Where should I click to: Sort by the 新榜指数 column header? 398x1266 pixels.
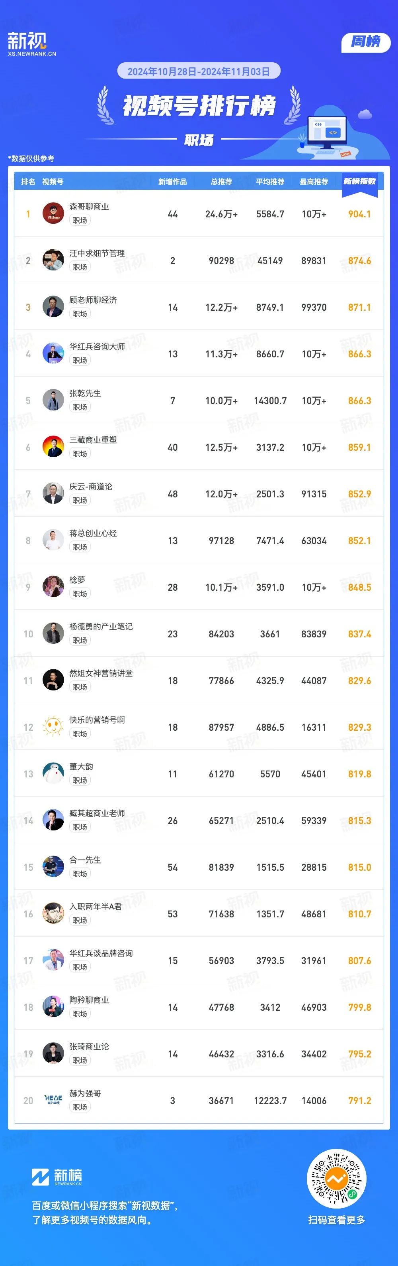pos(360,181)
